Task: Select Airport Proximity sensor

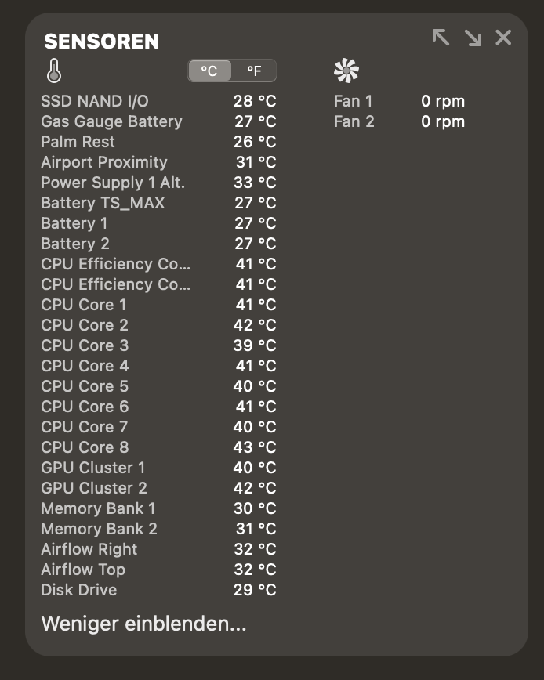Action: (158, 162)
